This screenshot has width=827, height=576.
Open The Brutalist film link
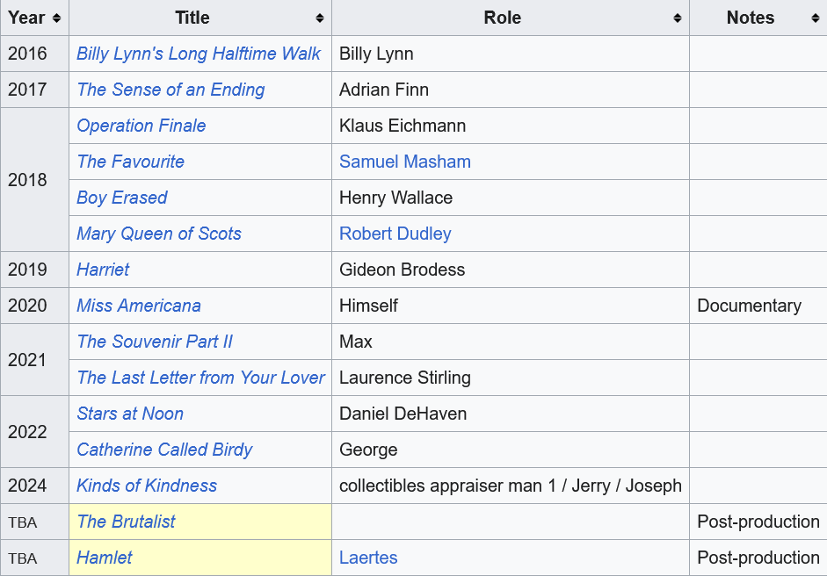126,522
